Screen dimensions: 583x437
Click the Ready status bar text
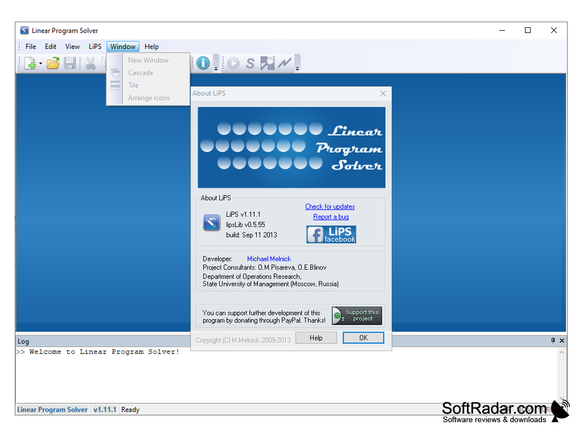[x=130, y=410]
